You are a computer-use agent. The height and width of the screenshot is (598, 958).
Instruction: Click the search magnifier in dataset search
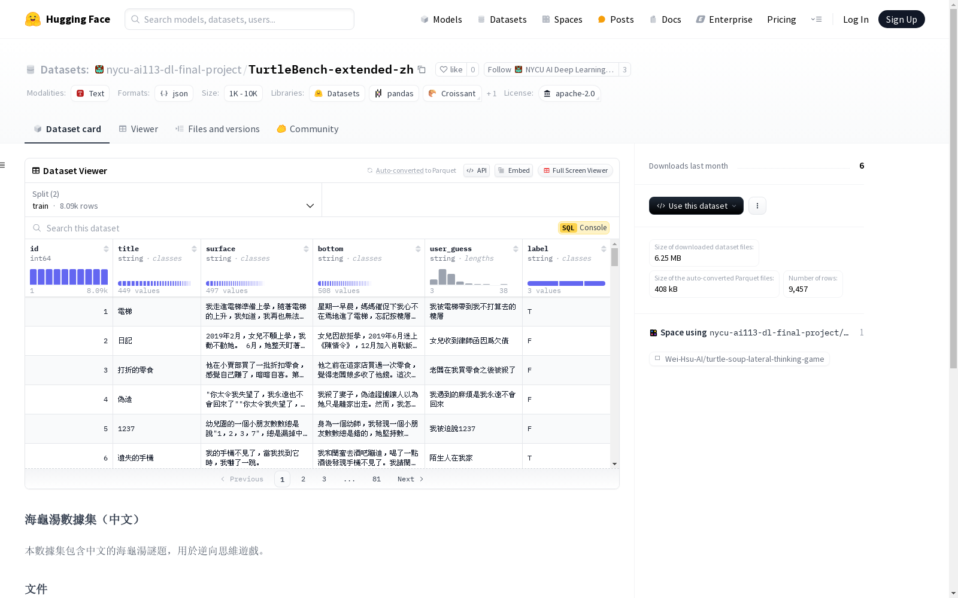coord(37,228)
